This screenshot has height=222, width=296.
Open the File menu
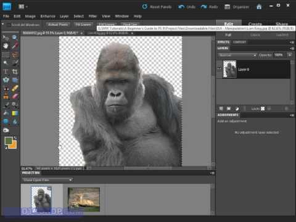tap(6, 16)
